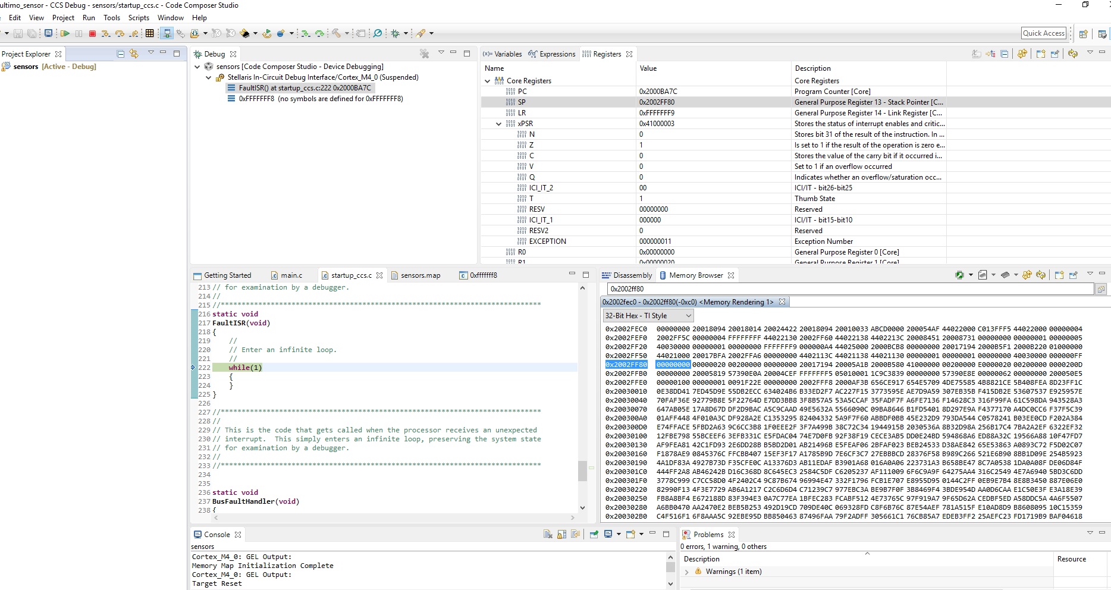Click the Step Over toolbar icon
Image resolution: width=1111 pixels, height=590 pixels.
(x=120, y=33)
